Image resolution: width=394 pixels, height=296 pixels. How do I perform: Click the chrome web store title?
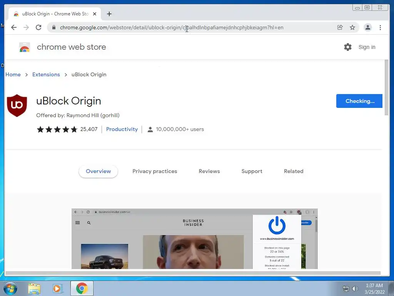(71, 47)
